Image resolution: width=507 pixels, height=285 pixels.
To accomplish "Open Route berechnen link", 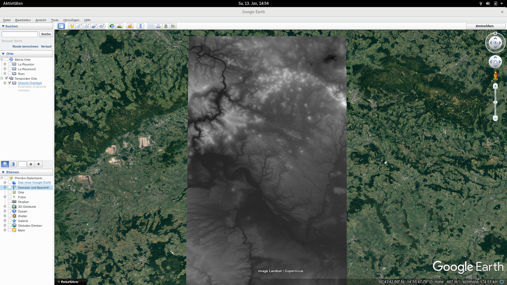I will coord(25,47).
